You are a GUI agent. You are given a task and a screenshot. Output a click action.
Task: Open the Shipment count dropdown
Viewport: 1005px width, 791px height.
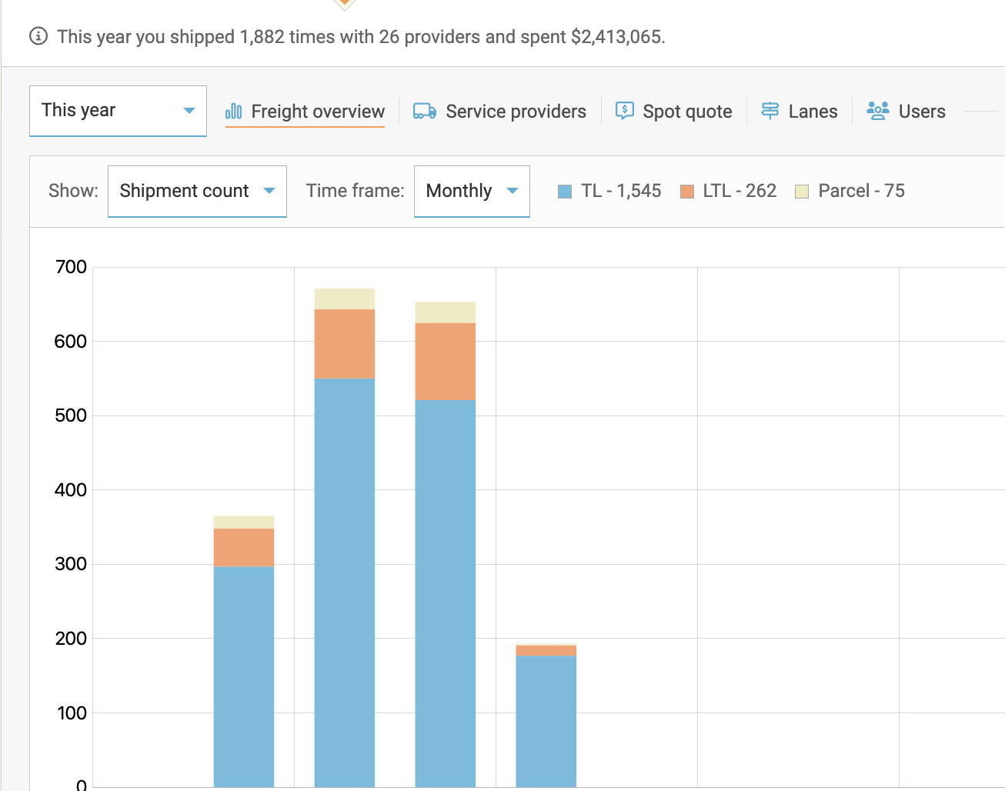click(x=196, y=190)
